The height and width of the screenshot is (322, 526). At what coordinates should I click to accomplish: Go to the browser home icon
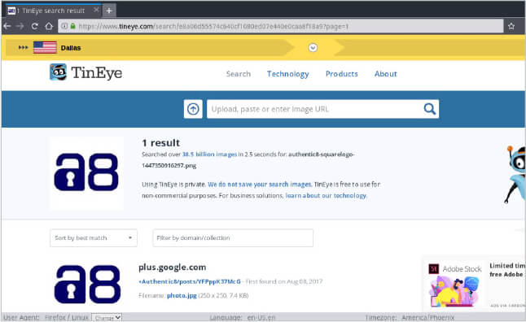point(49,26)
